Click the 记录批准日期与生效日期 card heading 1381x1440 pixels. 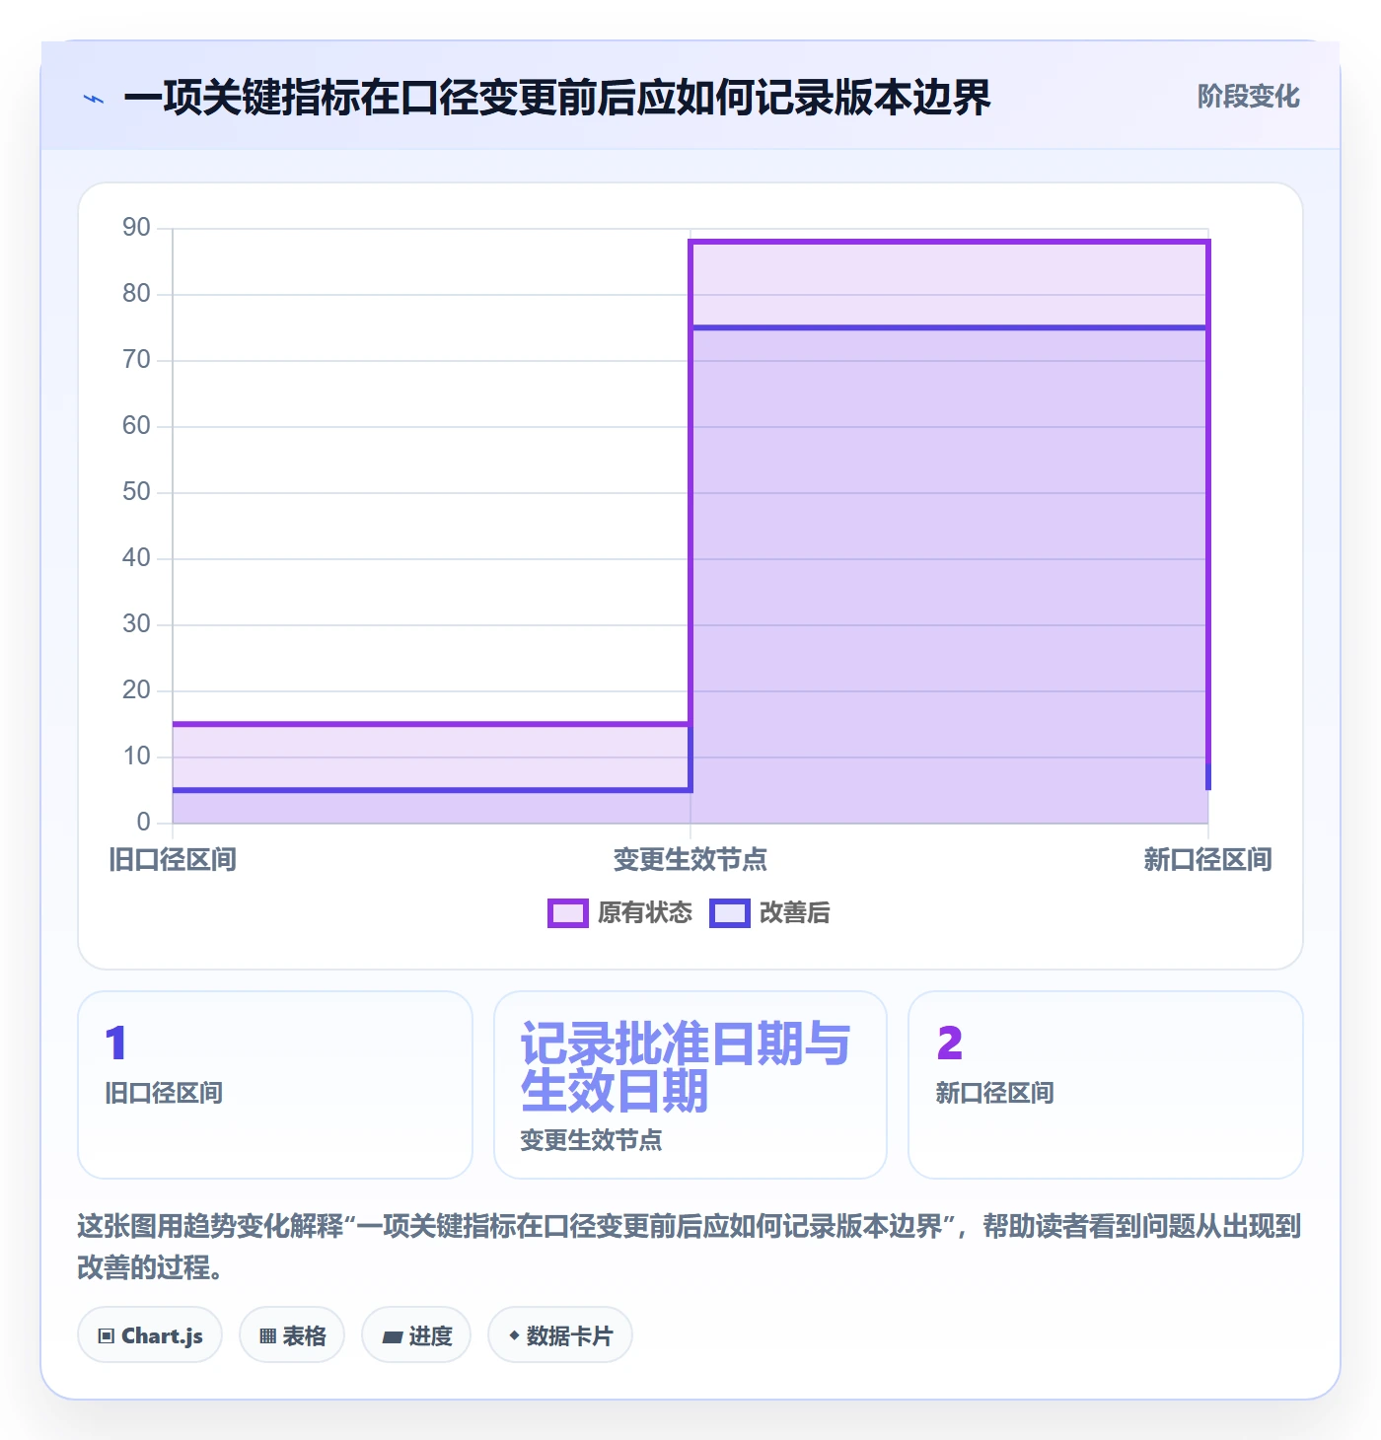click(x=686, y=1067)
